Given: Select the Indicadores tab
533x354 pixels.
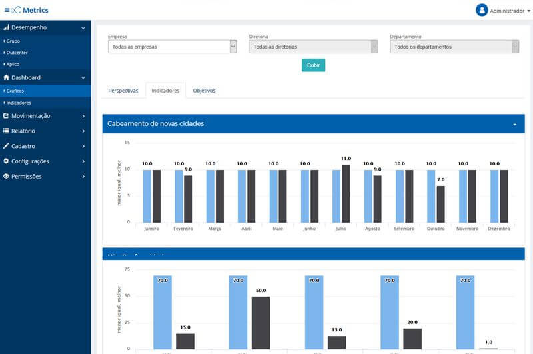Looking at the screenshot, I should [x=165, y=91].
